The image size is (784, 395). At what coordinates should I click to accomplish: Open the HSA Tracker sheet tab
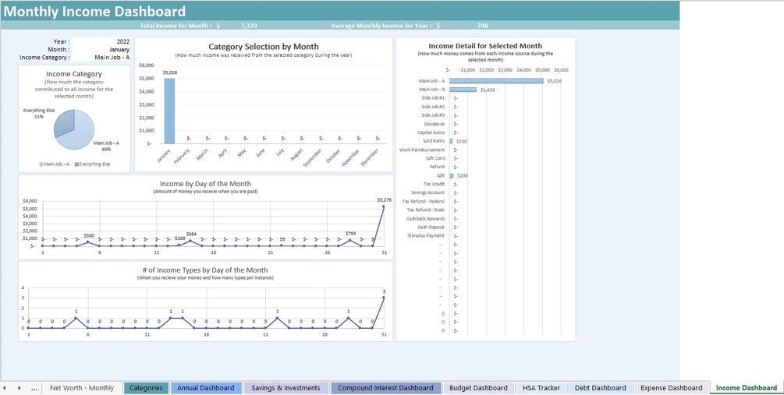541,388
